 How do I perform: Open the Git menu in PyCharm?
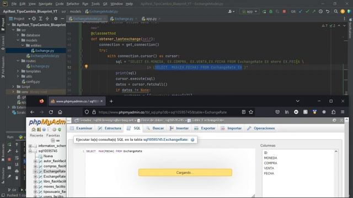[x=105, y=4]
